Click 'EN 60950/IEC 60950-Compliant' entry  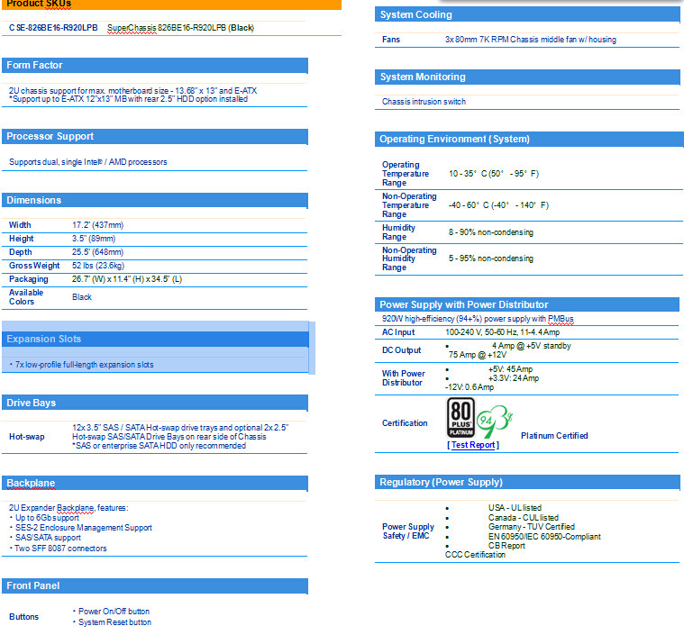point(544,536)
